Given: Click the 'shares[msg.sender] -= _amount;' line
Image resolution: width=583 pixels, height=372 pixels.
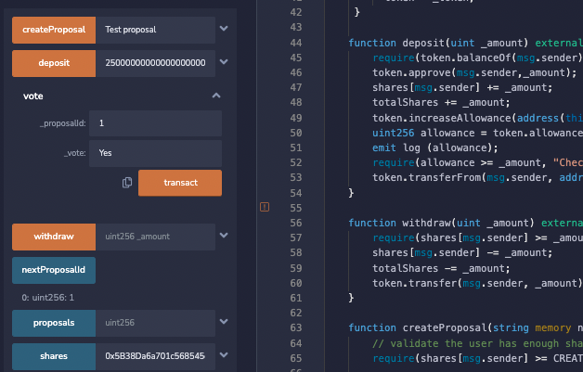Looking at the screenshot, I should [462, 252].
